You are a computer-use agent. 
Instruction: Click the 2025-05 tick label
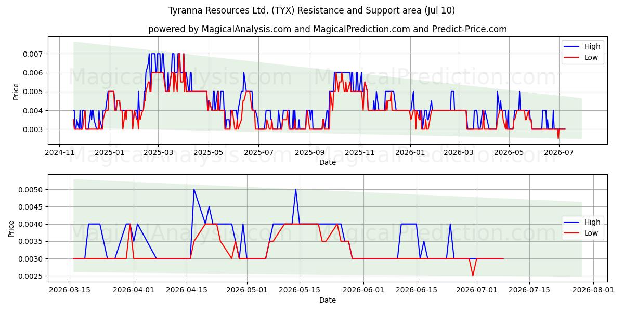click(209, 152)
